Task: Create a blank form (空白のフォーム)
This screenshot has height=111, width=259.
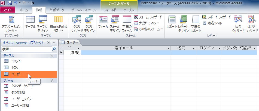Action: 127,24
